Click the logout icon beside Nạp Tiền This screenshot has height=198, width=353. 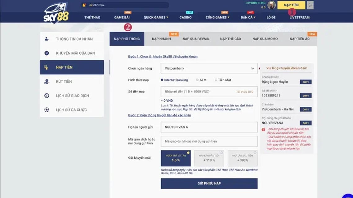click(310, 5)
